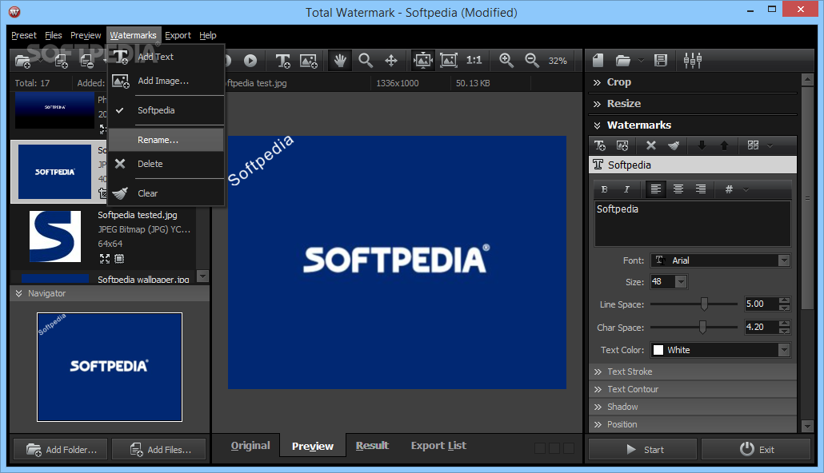
Task: Open the Size dropdown showing 48
Action: tap(669, 282)
